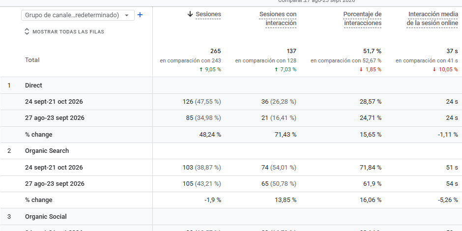
Task: Click Direct engagement rate change 15,65 %
Action: point(371,135)
